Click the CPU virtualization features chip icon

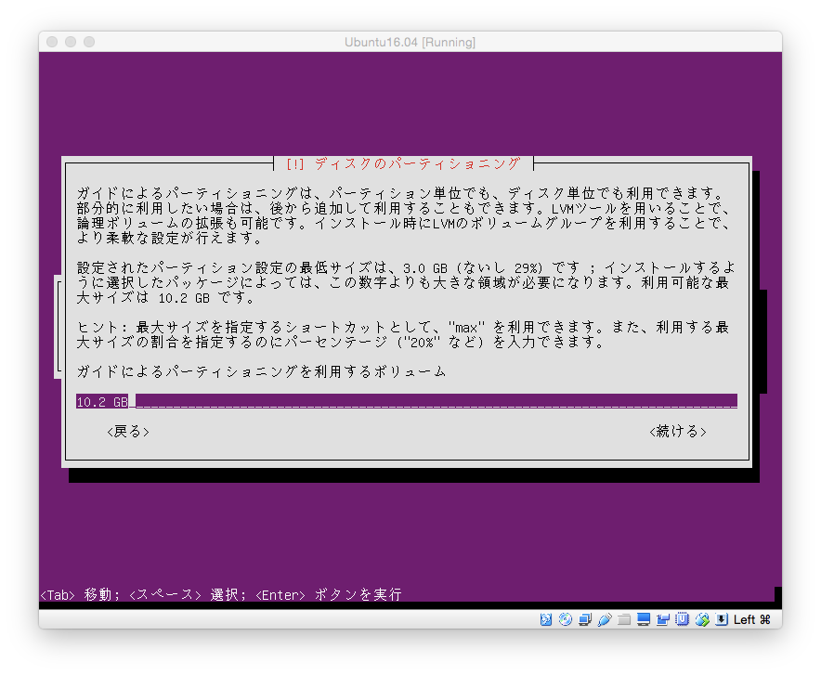(x=683, y=620)
